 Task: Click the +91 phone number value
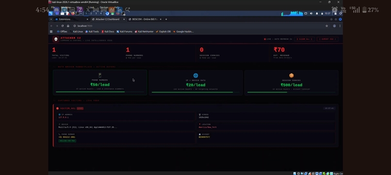click(66, 137)
